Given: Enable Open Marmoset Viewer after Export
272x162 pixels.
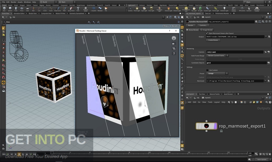Looking at the screenshot, I should click(x=207, y=33).
